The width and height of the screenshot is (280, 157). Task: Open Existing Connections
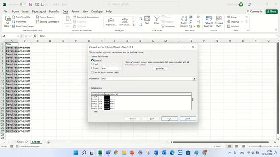pyautogui.click(x=48, y=22)
